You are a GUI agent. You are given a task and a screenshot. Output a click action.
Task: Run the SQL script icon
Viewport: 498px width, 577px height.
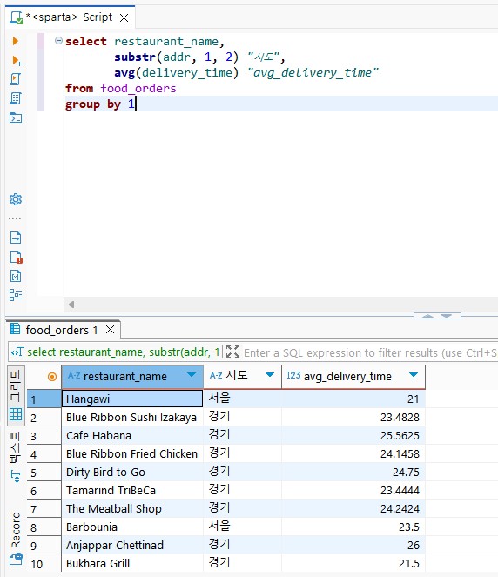coord(16,79)
